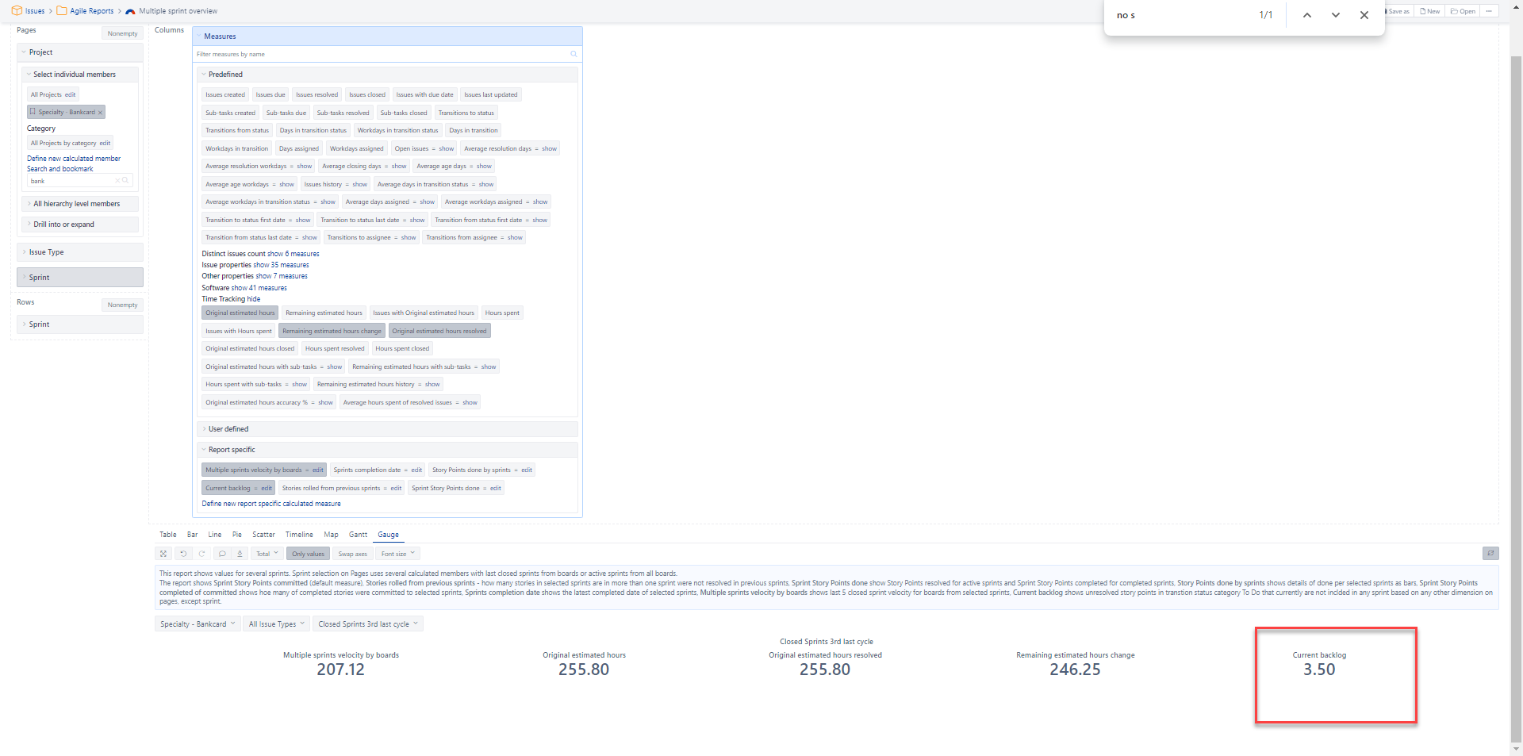Open All Issue Types page selector
This screenshot has height=756, width=1523.
click(x=276, y=624)
